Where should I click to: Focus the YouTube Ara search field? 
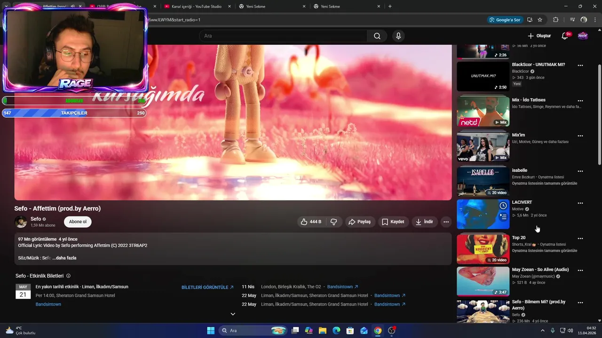click(x=283, y=36)
